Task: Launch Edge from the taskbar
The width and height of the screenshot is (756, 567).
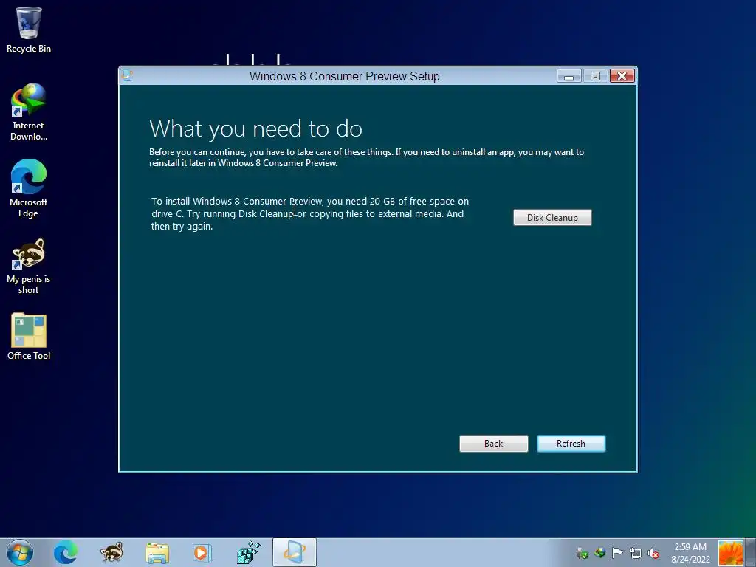Action: [x=66, y=552]
